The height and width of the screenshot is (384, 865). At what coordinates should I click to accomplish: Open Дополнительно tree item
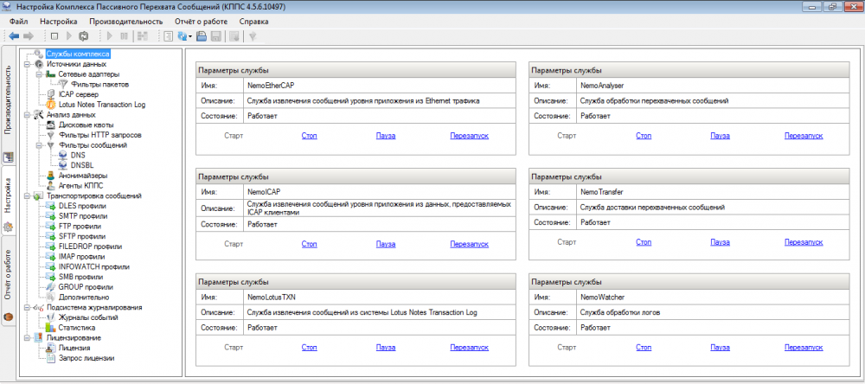[x=83, y=297]
